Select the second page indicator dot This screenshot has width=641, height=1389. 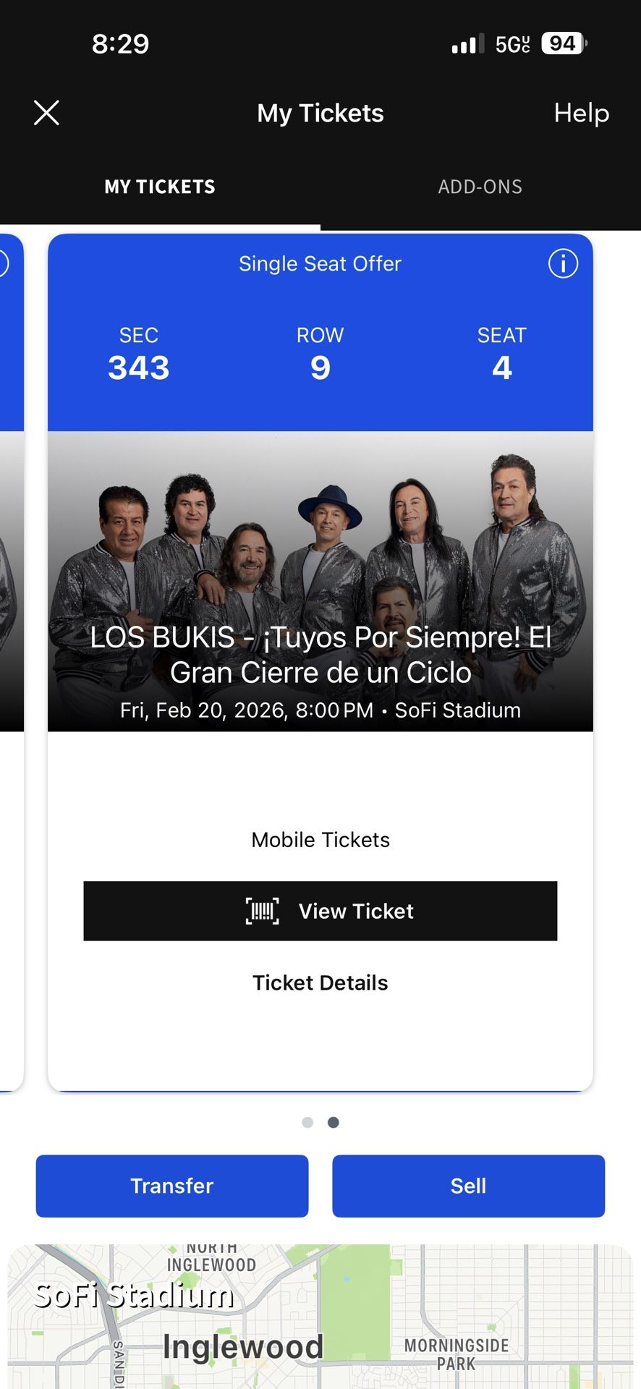(x=334, y=1122)
